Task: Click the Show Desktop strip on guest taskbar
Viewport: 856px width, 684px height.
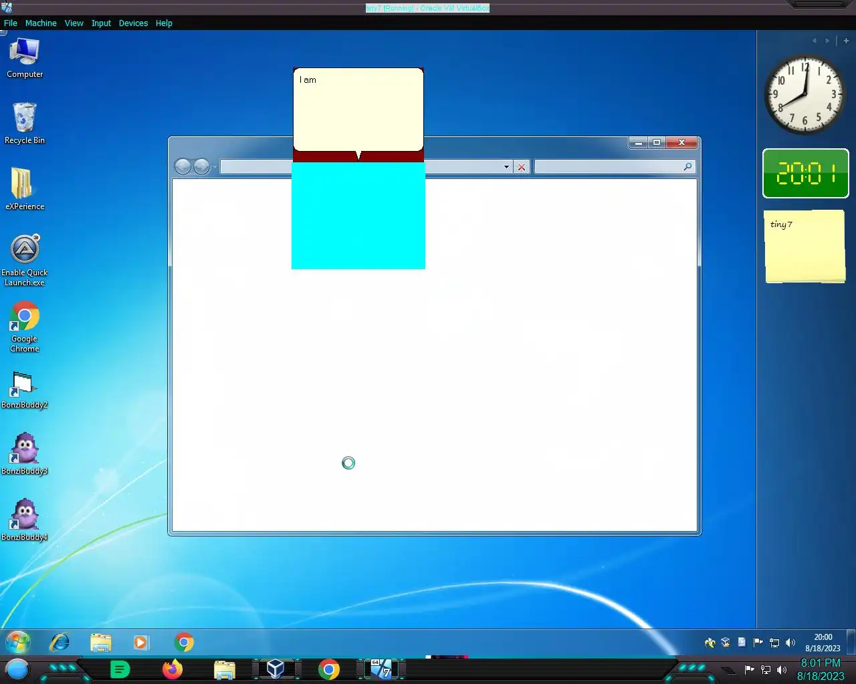Action: pos(851,643)
